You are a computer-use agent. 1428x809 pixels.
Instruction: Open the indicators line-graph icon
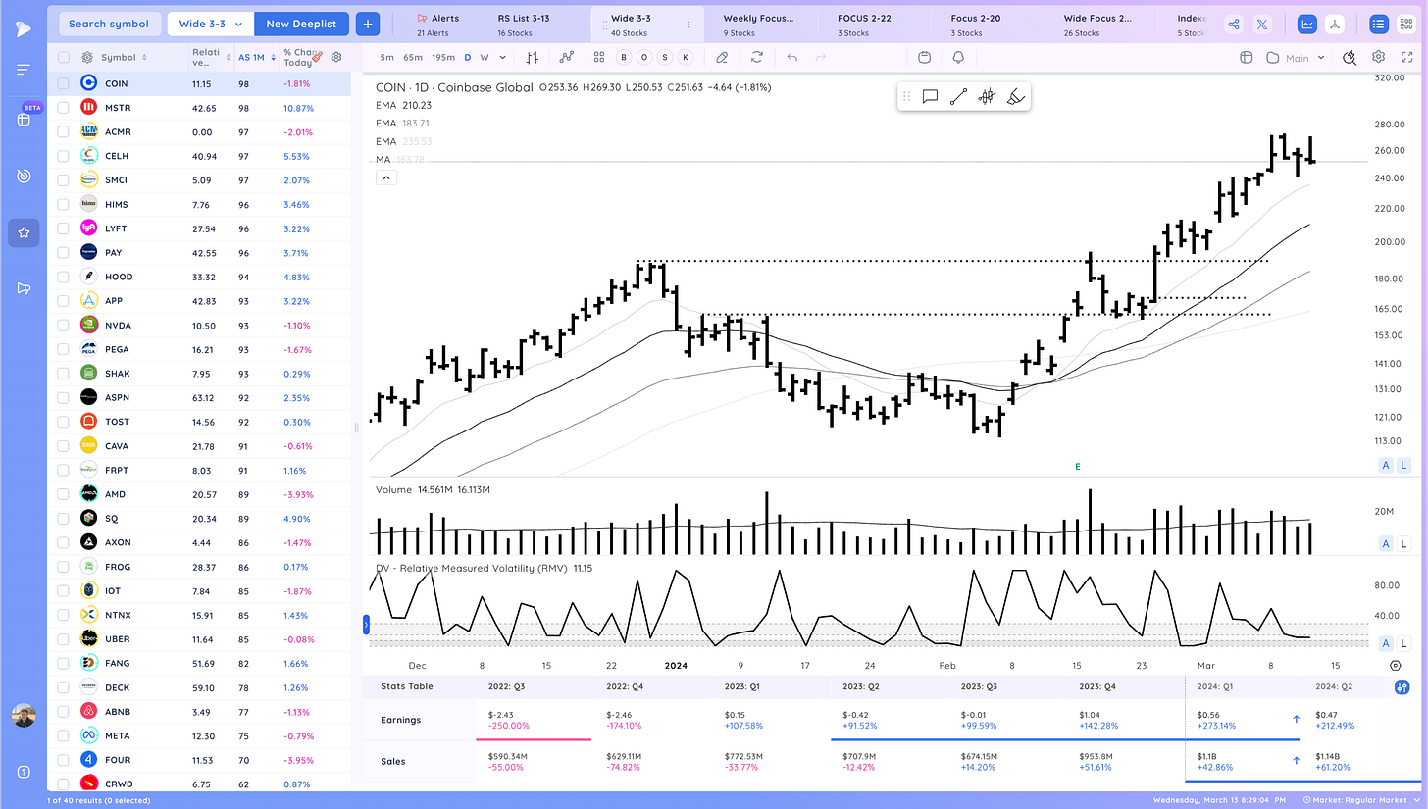568,57
